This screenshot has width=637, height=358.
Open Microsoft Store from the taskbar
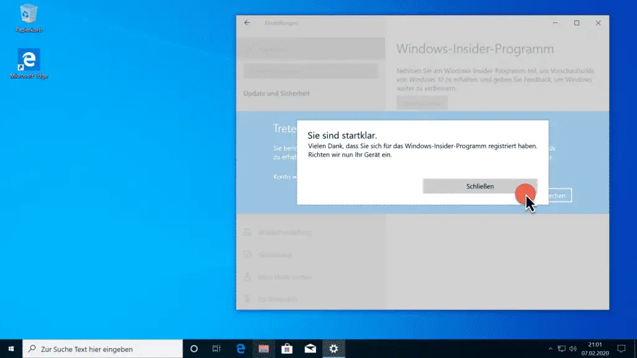[x=287, y=349]
